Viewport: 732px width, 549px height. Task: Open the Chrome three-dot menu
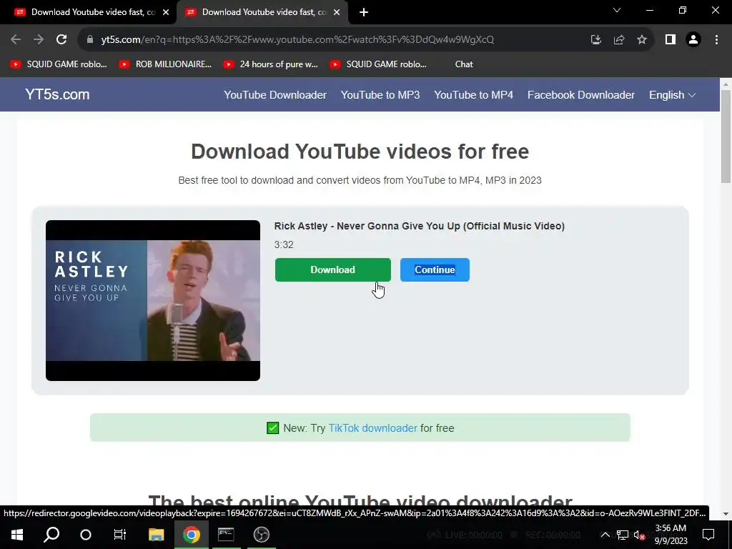[x=716, y=40]
